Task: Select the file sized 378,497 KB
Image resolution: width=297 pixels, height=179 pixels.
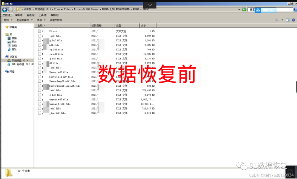Action: pyautogui.click(x=96, y=91)
